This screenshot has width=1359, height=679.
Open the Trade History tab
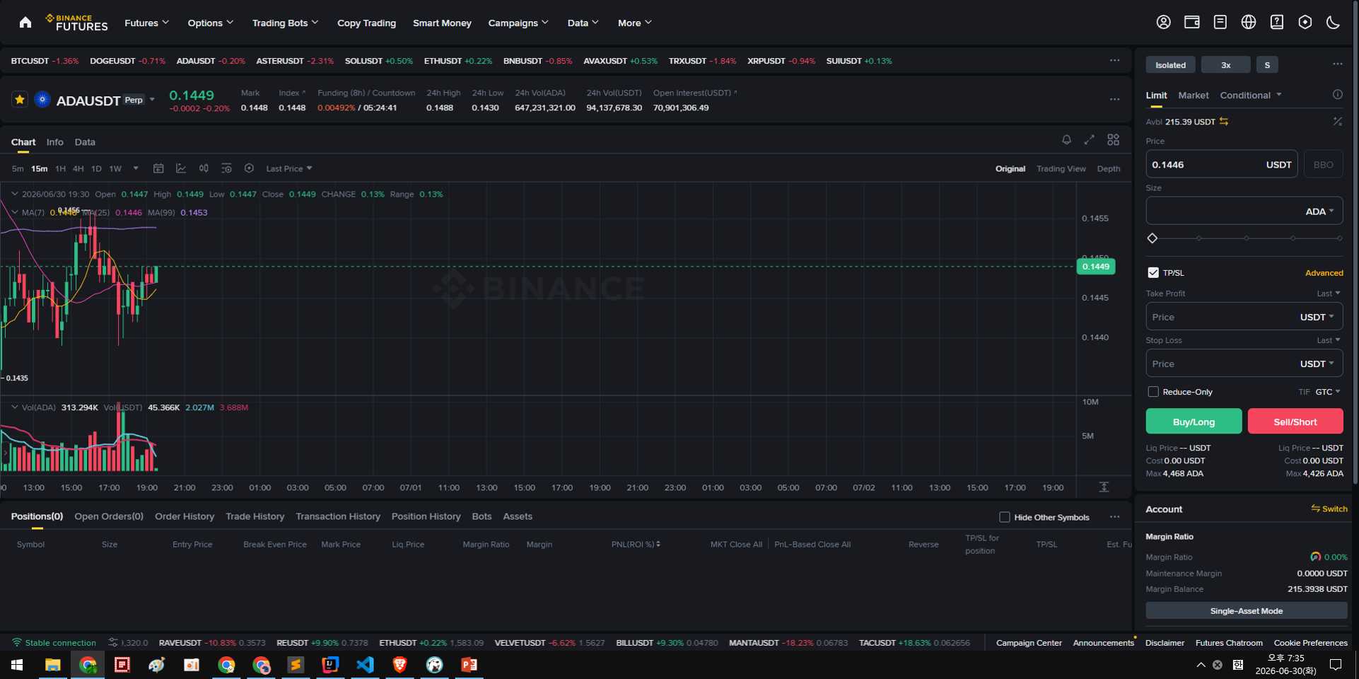(x=255, y=516)
